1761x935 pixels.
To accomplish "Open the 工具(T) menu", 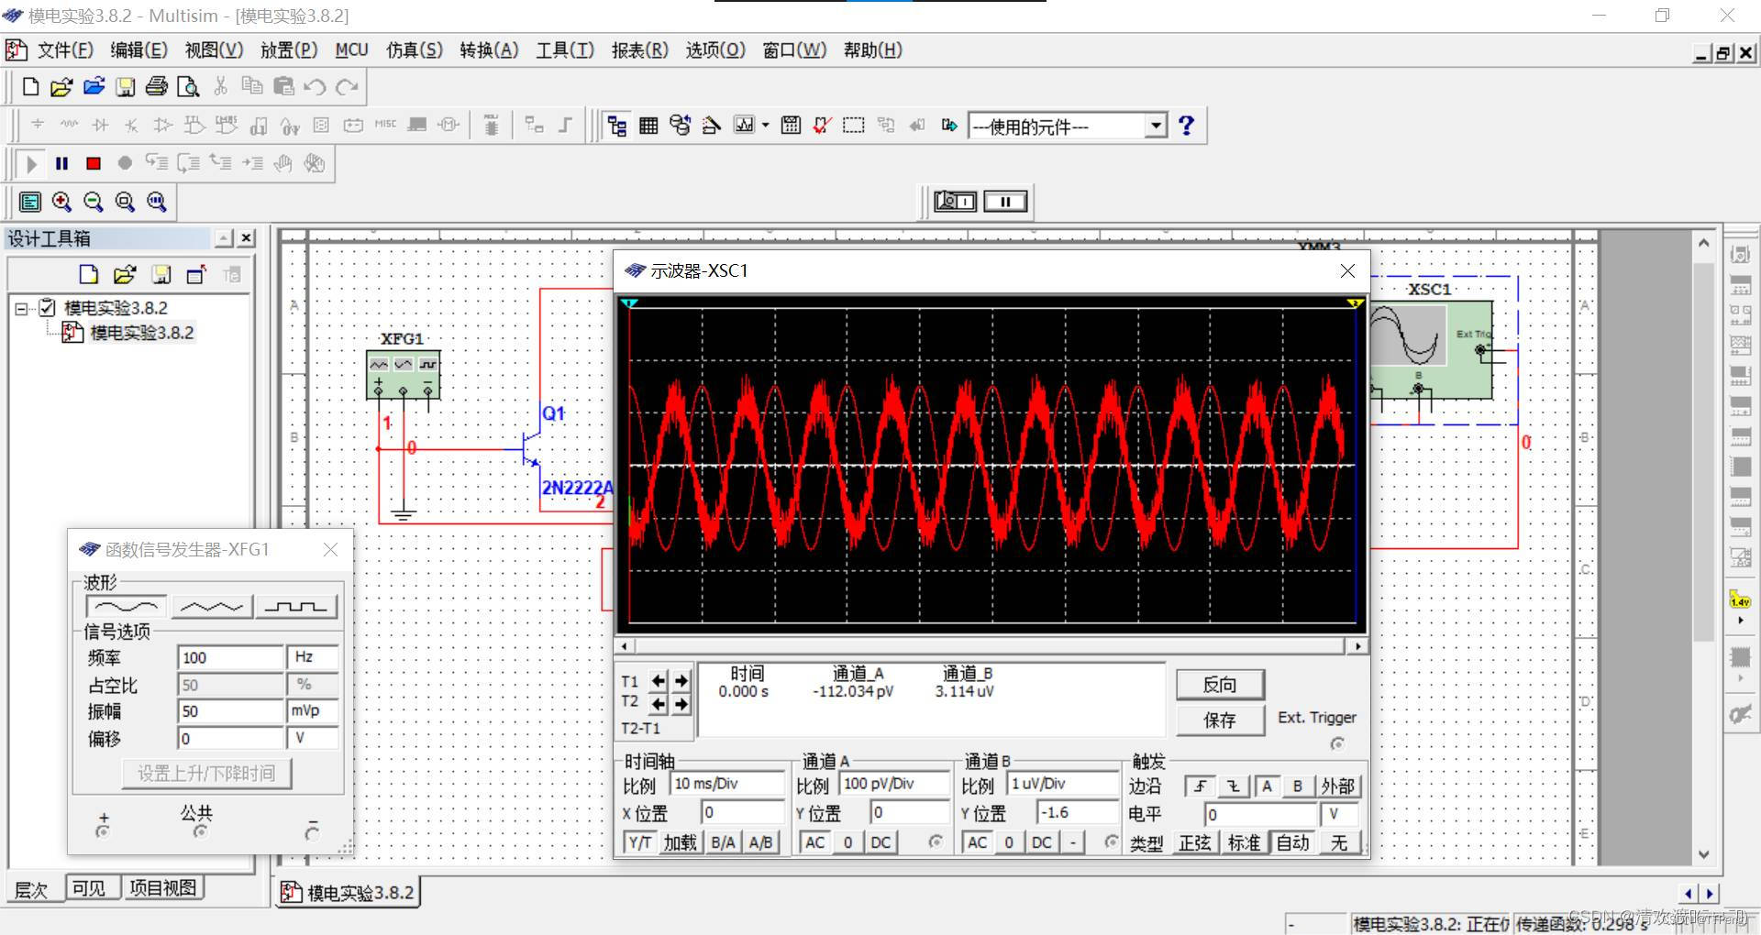I will 565,50.
